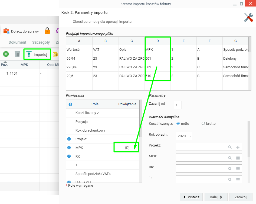
Task: Click the MPK powiązanie cell showing {D}
Action: [x=127, y=148]
